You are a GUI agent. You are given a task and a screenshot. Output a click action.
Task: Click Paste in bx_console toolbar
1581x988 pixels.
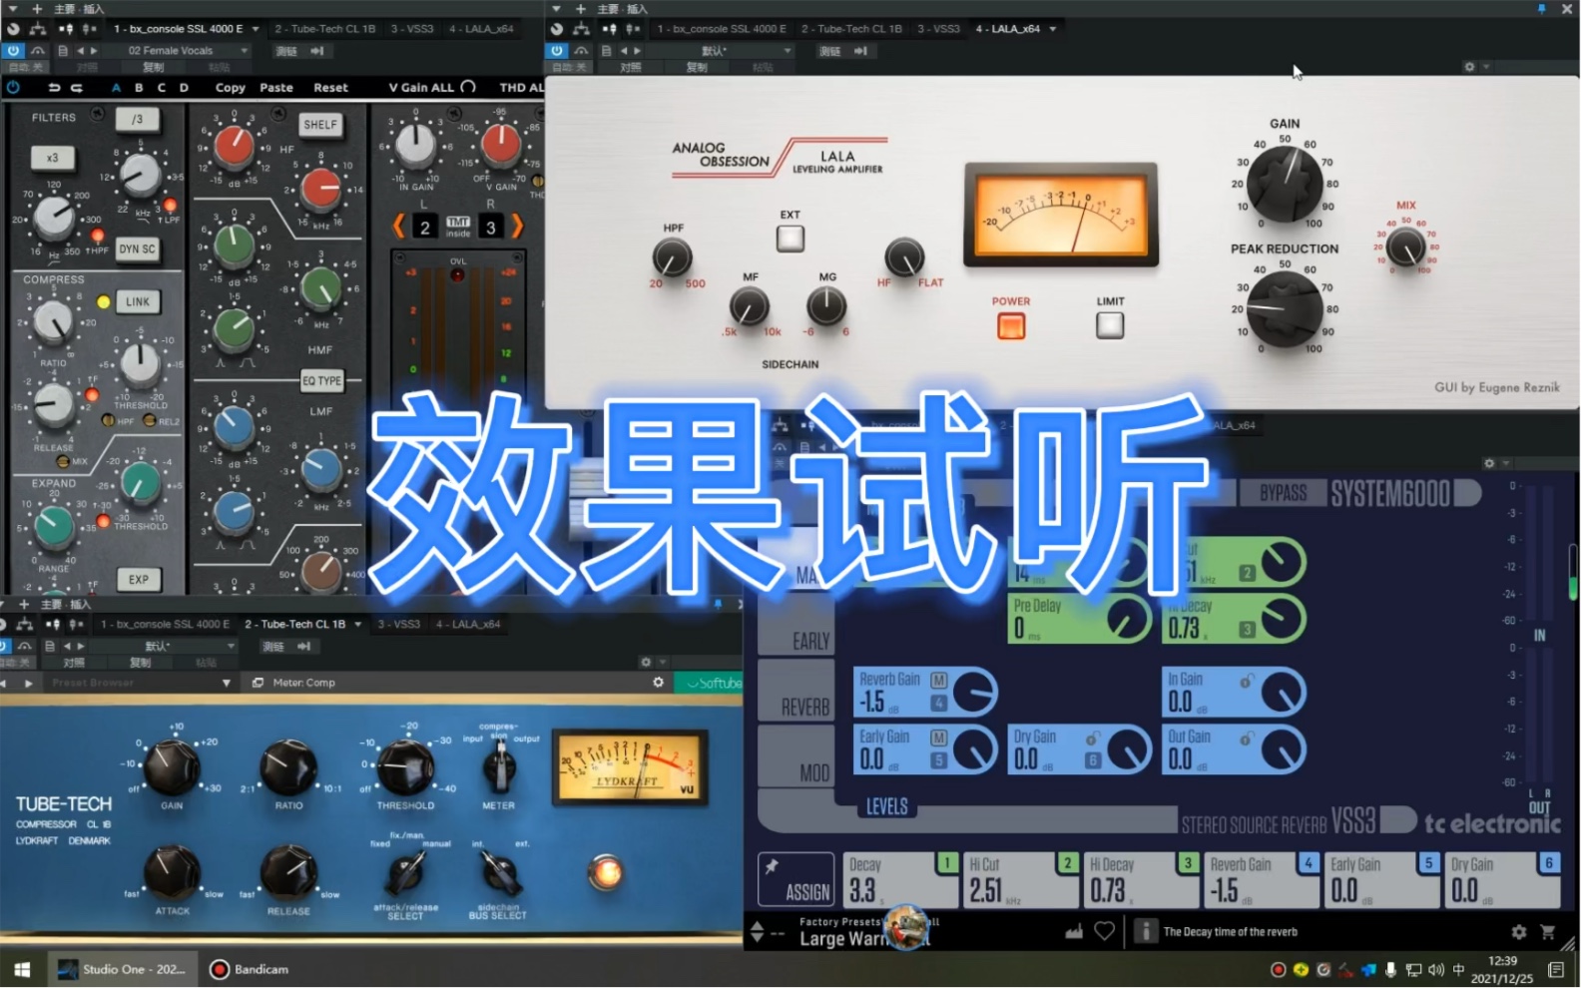(x=276, y=88)
